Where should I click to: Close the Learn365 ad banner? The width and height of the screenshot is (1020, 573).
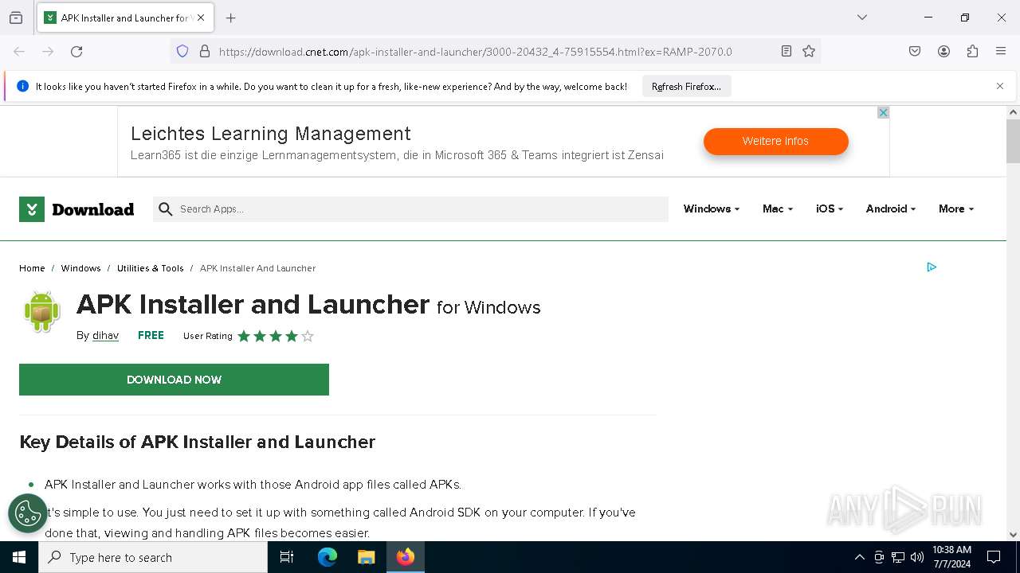coord(883,113)
